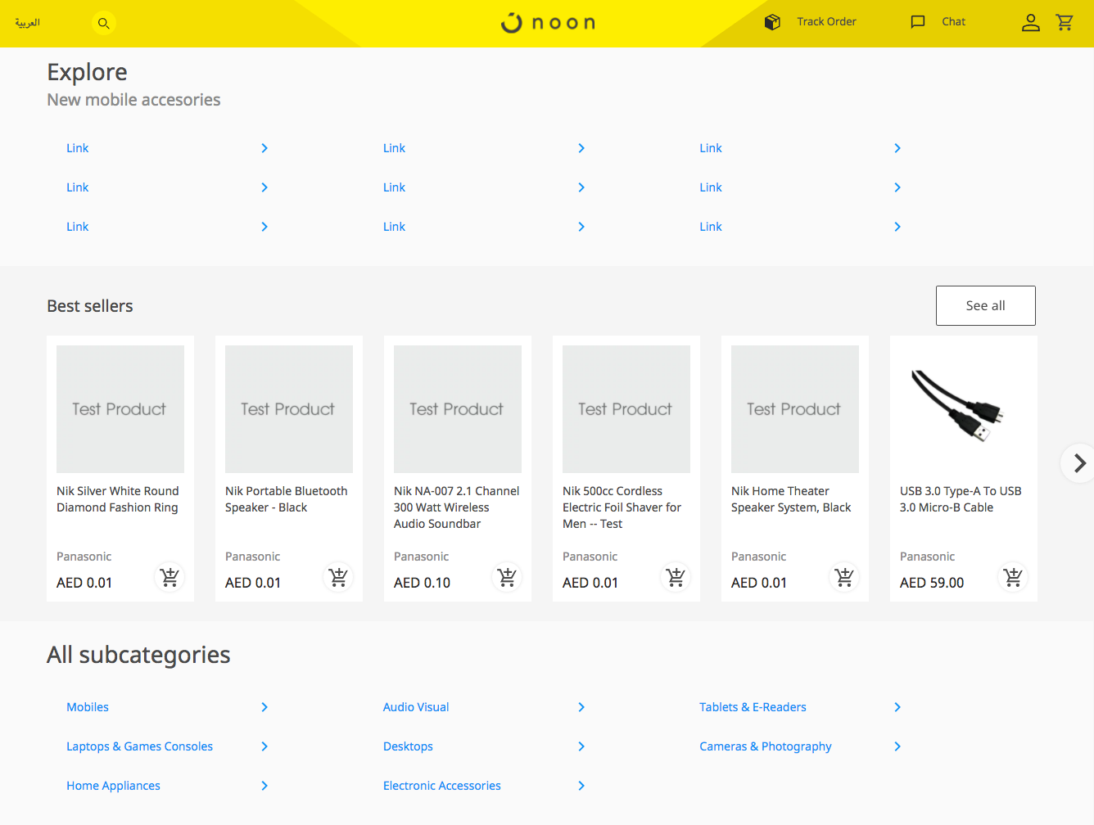The height and width of the screenshot is (825, 1094).
Task: Click title 'Nik 500cc Cordless Electric Foil Shaver'
Action: tap(622, 507)
